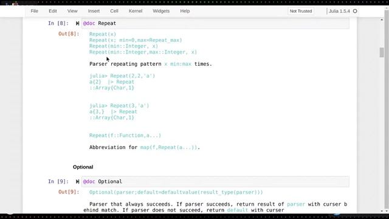Click "julia> Repeat(3,'a')" example line

(119, 106)
